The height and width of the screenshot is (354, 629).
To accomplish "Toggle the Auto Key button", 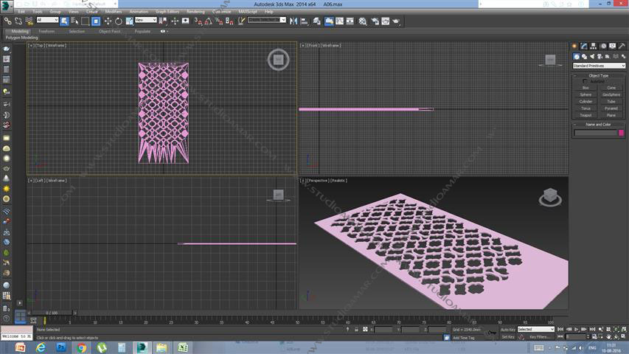I will pos(507,329).
